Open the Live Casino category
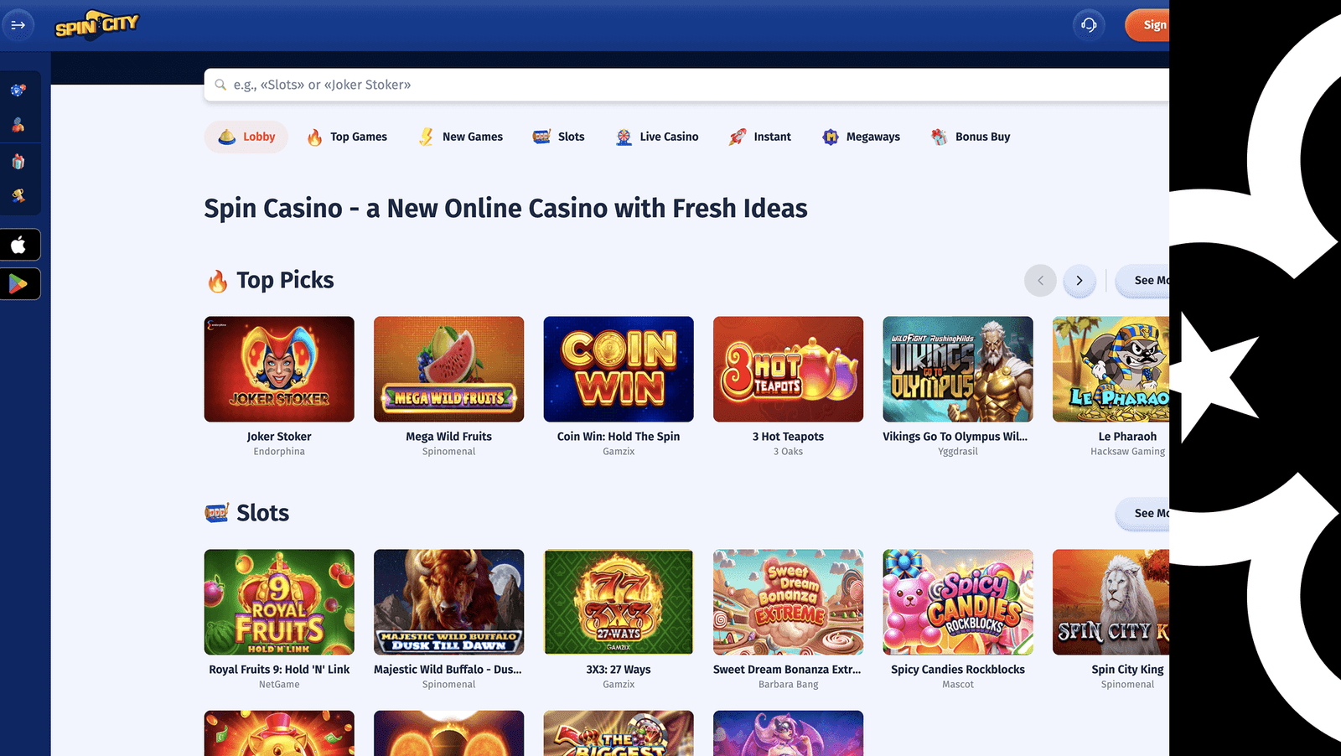Screen dimensions: 1341x756 657,137
